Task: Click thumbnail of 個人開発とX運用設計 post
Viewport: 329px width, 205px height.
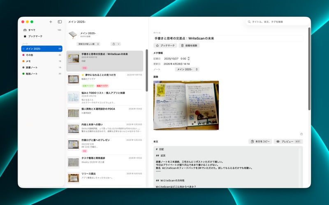Action: tap(74, 113)
